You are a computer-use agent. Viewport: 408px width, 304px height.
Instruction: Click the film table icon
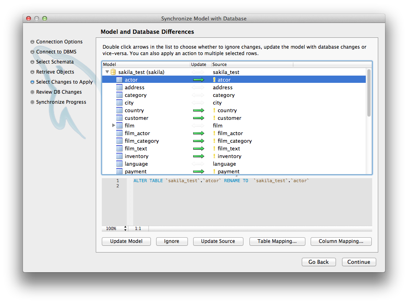(x=119, y=125)
